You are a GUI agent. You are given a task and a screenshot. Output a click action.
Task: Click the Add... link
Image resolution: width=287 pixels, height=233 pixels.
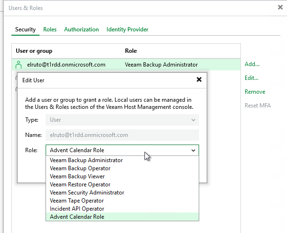[252, 64]
